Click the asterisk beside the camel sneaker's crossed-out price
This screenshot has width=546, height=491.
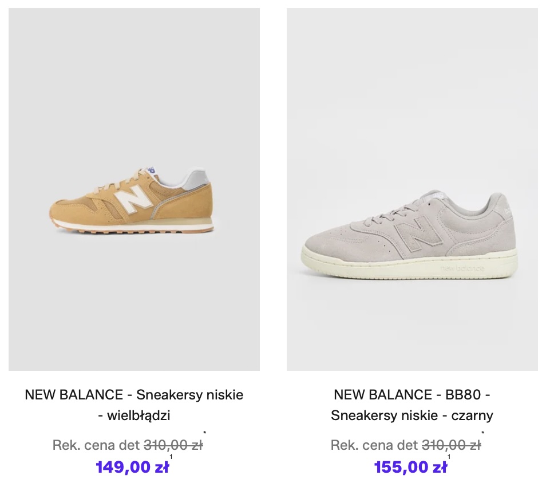(x=204, y=433)
